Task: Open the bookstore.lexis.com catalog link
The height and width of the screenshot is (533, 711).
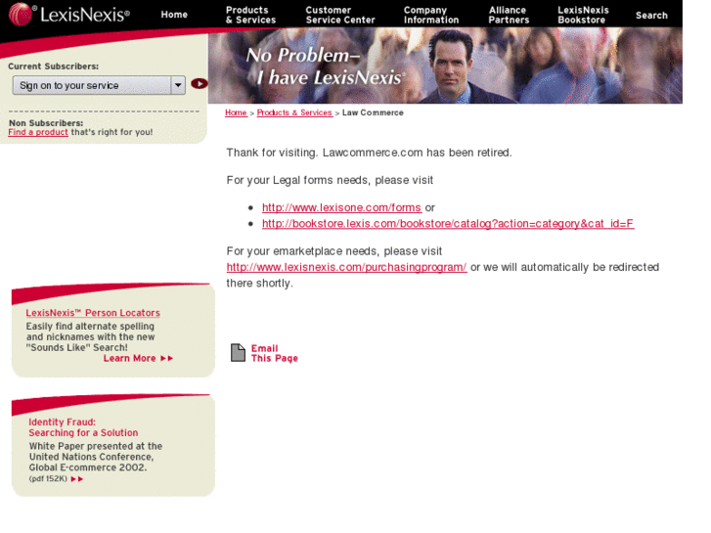Action: [448, 224]
